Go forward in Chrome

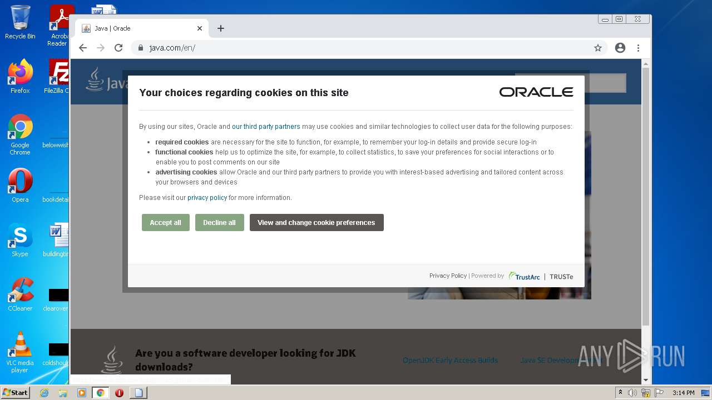[x=101, y=48]
